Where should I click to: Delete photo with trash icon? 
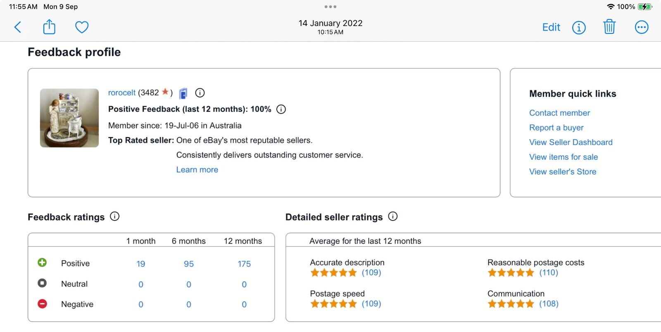click(609, 27)
